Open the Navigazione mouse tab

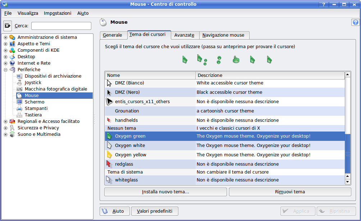223,35
